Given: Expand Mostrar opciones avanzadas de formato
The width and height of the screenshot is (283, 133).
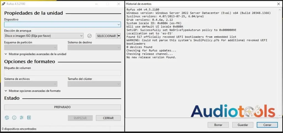Looking at the screenshot, I should 33,91.
